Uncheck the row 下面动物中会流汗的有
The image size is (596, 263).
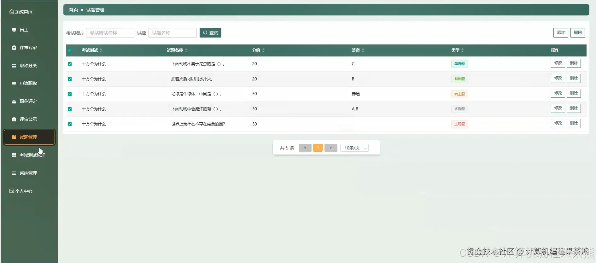pyautogui.click(x=70, y=109)
